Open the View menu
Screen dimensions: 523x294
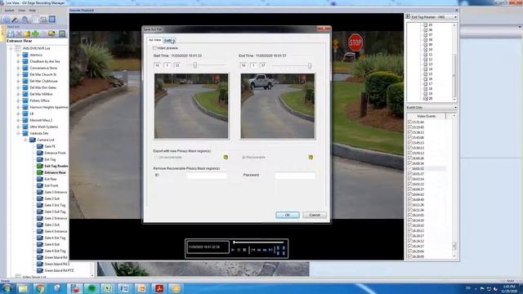pyautogui.click(x=22, y=11)
